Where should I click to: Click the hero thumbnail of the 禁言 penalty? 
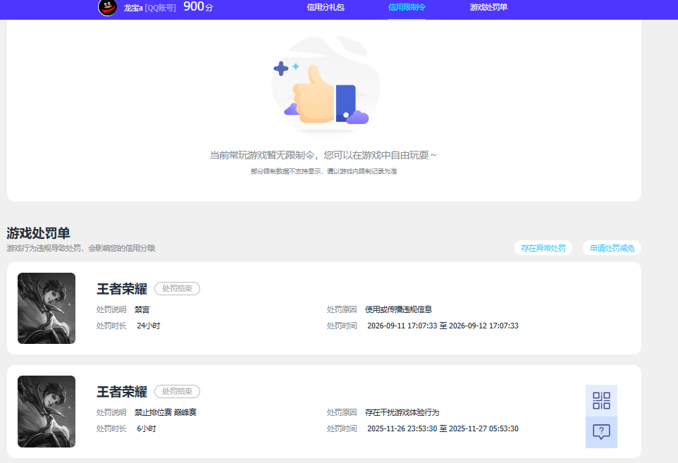point(47,308)
